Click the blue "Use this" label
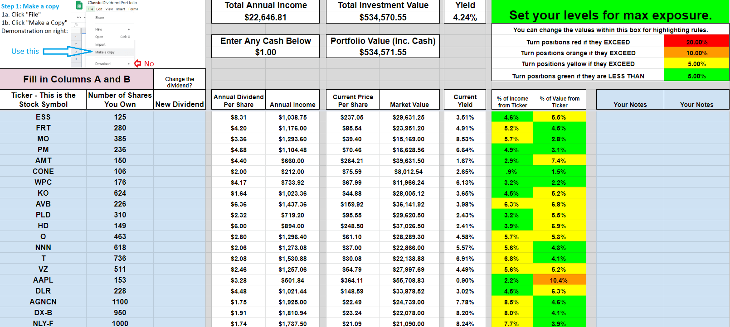Viewport: 730px width, 327px height. coord(25,51)
